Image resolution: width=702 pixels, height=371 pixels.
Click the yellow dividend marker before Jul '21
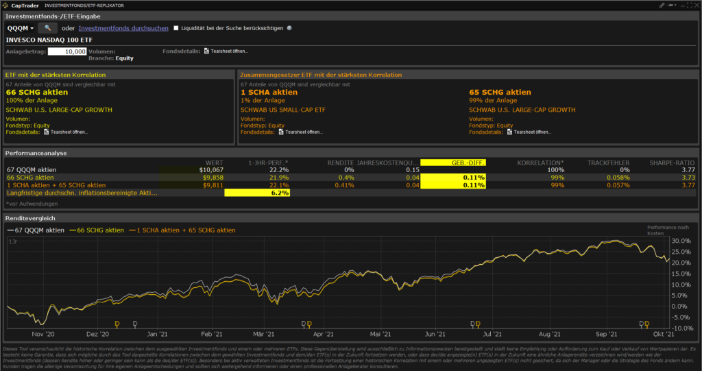[478, 324]
